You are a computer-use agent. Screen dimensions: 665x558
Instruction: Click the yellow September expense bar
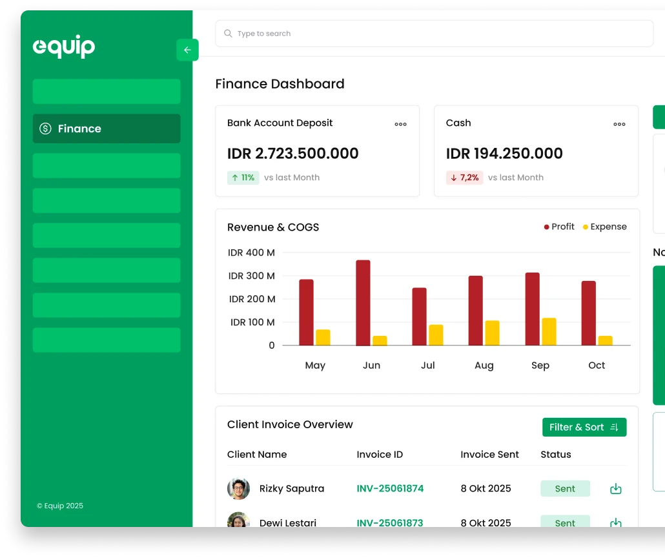coord(549,331)
